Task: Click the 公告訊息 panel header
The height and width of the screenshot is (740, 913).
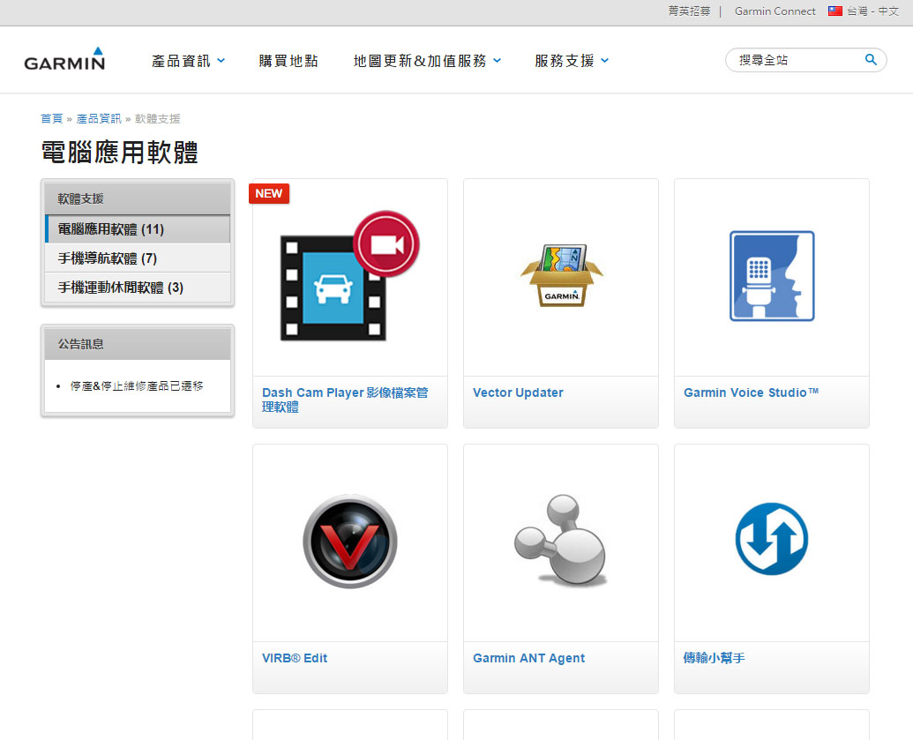Action: coord(138,344)
